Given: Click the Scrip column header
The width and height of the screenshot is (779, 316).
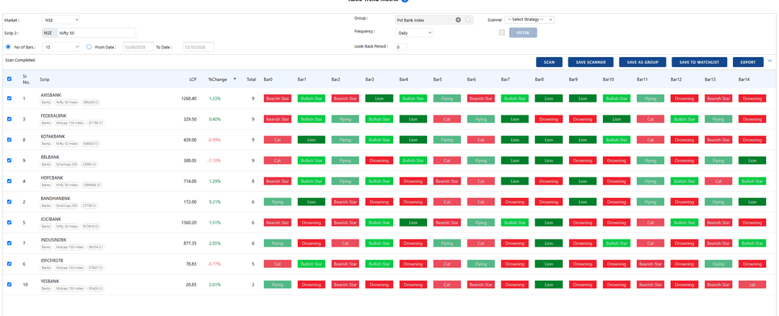Looking at the screenshot, I should pyautogui.click(x=45, y=79).
